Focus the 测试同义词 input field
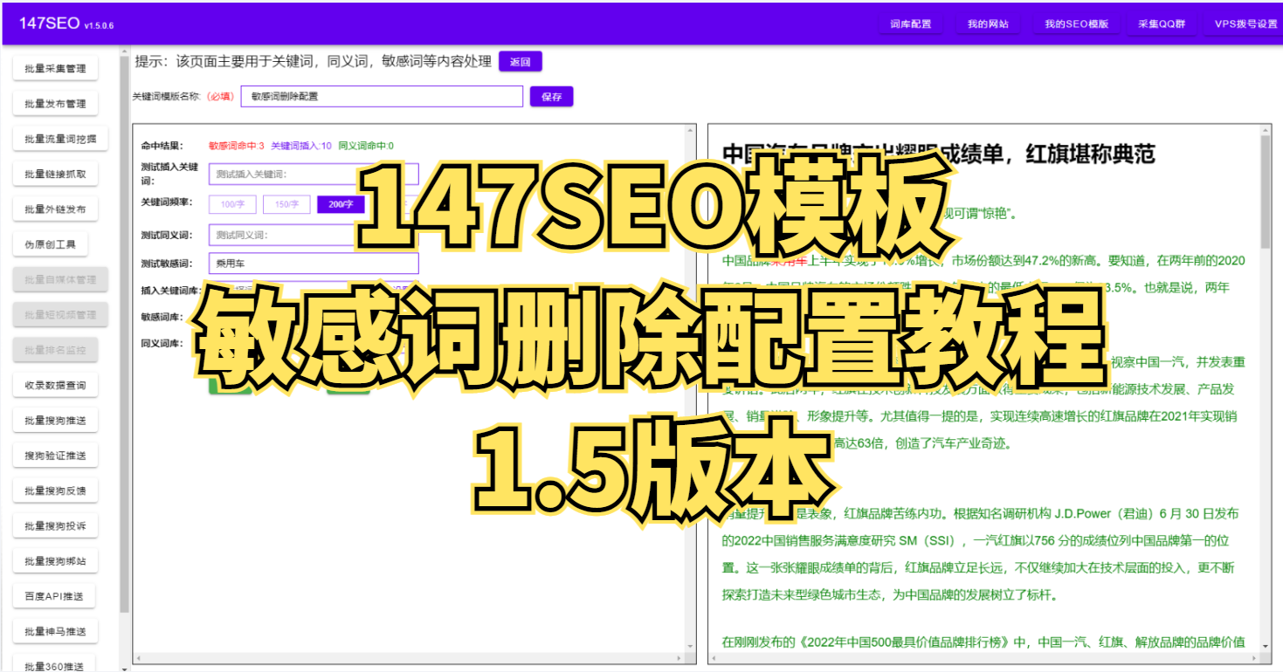This screenshot has height=672, width=1283. coord(314,235)
